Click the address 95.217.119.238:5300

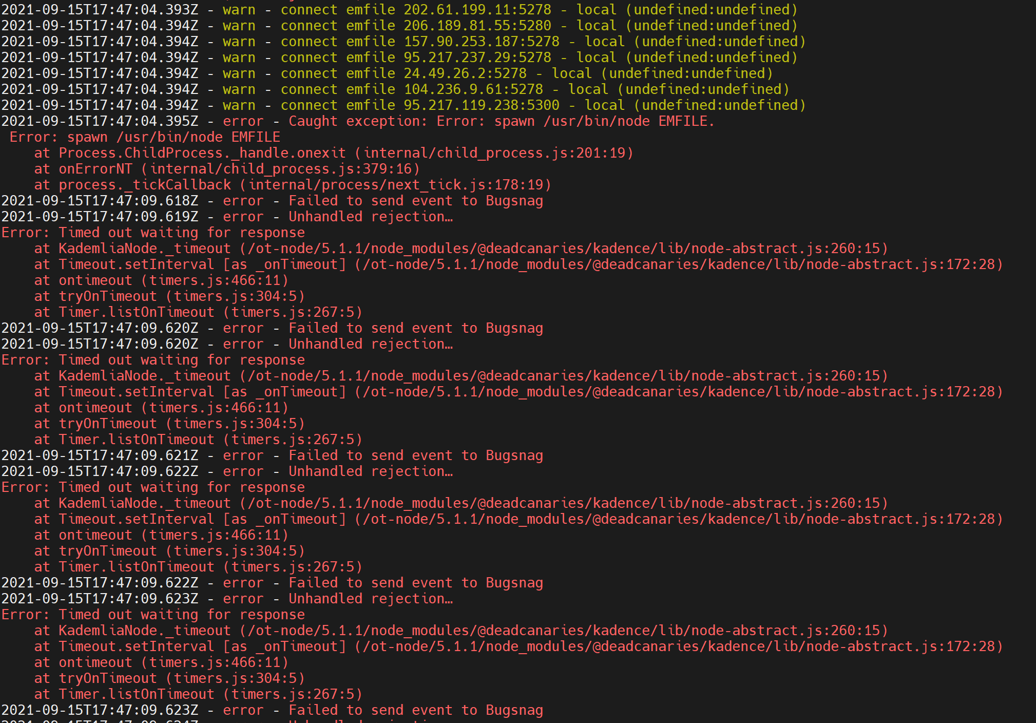point(481,105)
